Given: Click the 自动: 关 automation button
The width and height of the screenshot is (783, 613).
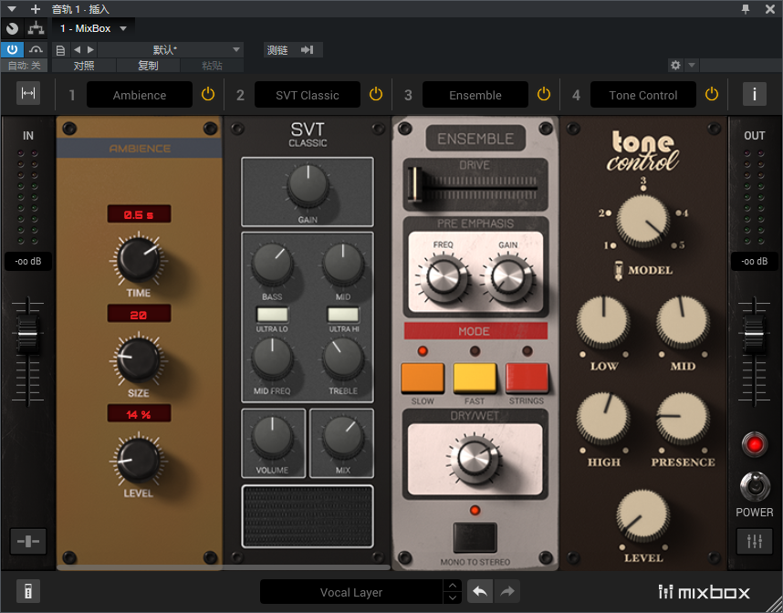Looking at the screenshot, I should pyautogui.click(x=24, y=66).
